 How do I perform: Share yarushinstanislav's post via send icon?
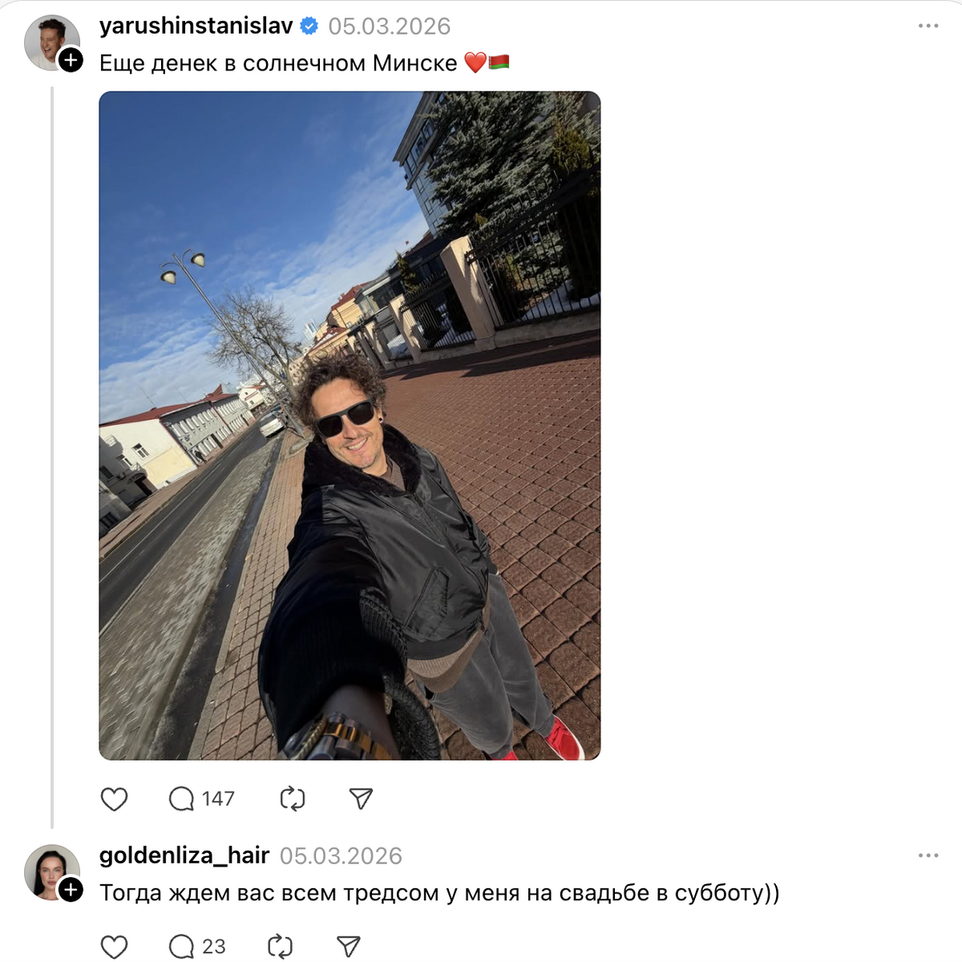coord(361,798)
